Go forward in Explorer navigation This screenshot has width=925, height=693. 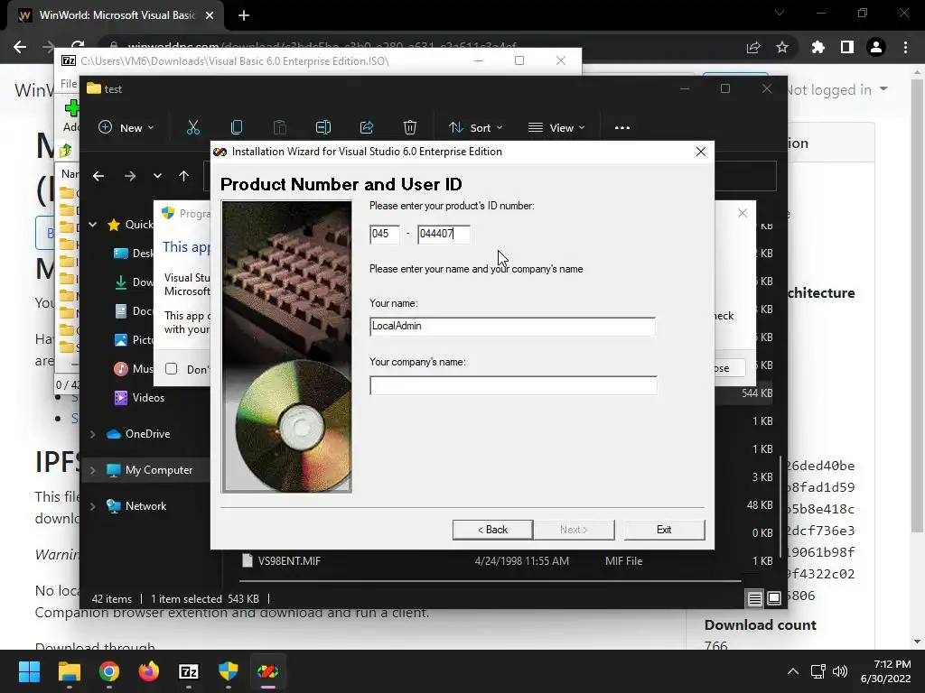[x=130, y=176]
